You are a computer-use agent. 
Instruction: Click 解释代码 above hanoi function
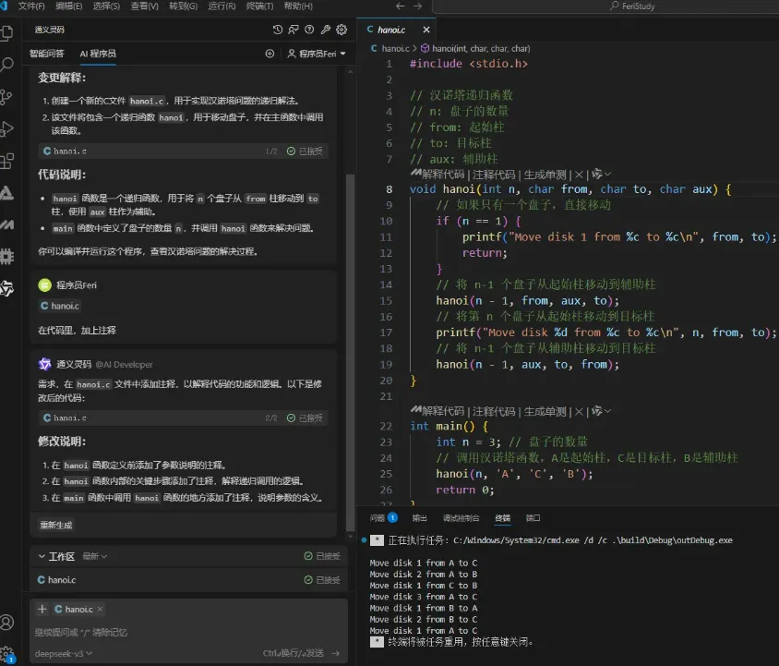pos(443,175)
